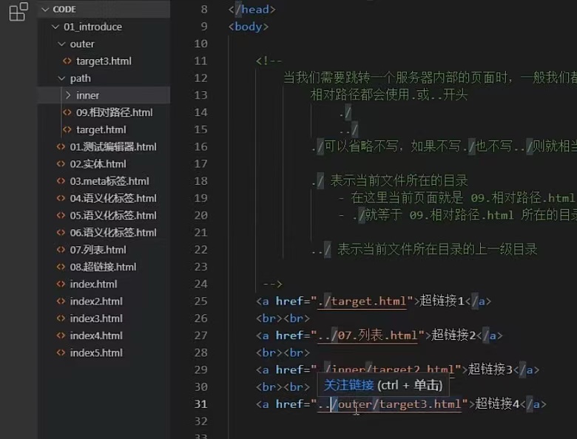Click text 超链接2 on line 27

[x=453, y=336]
